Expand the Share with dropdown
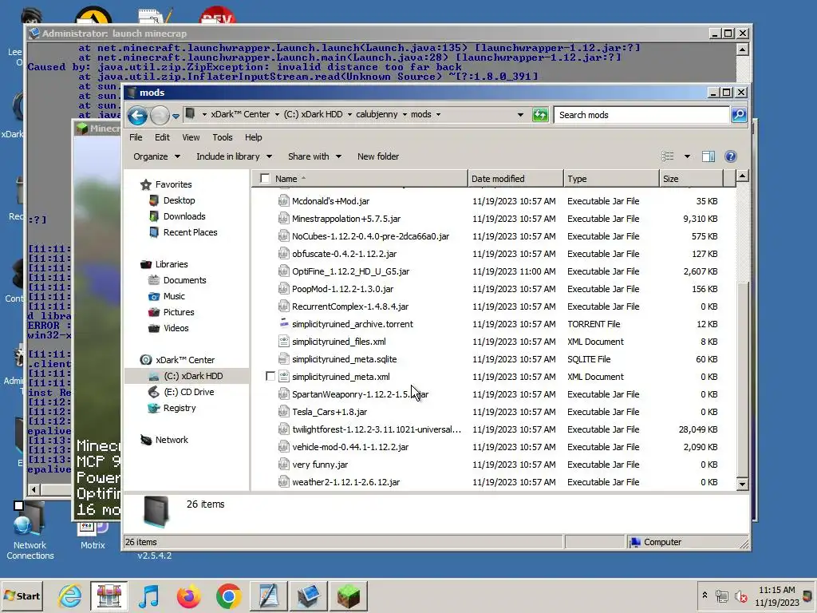Viewport: 817px width, 613px height. tap(314, 156)
